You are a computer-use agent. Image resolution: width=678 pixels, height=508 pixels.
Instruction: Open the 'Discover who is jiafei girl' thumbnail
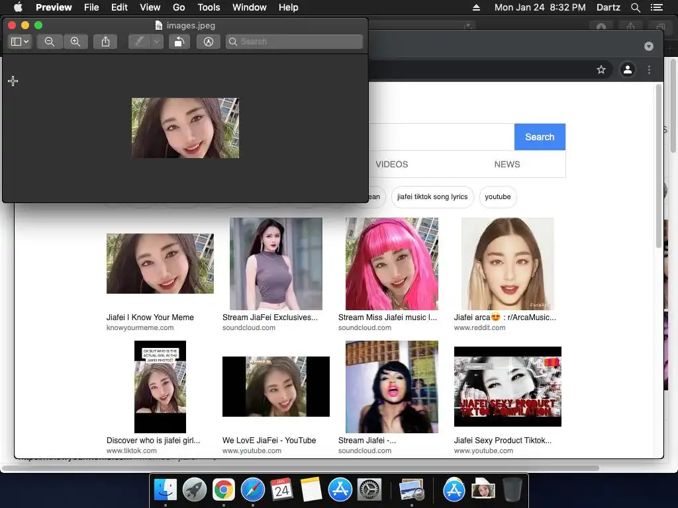pos(160,386)
